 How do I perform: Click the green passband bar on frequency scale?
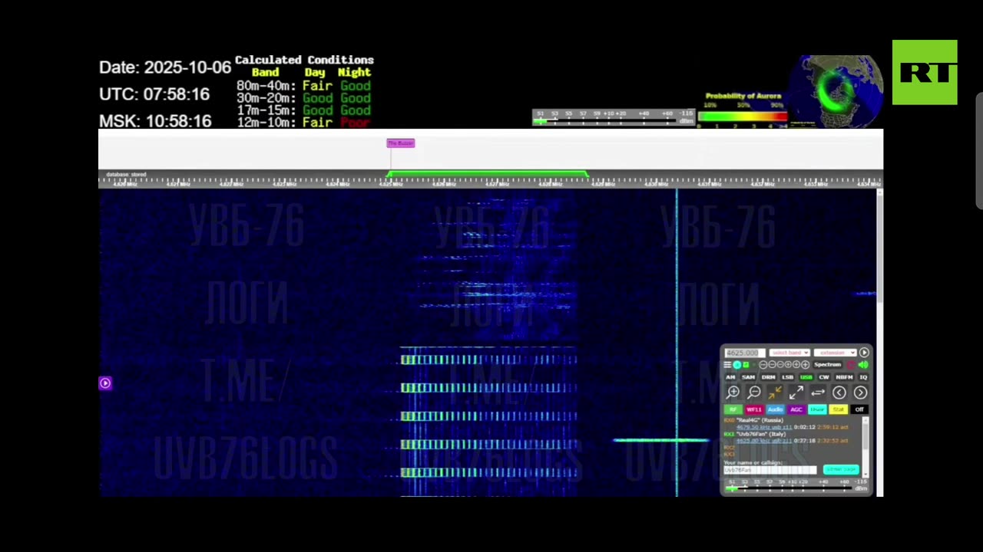click(488, 175)
